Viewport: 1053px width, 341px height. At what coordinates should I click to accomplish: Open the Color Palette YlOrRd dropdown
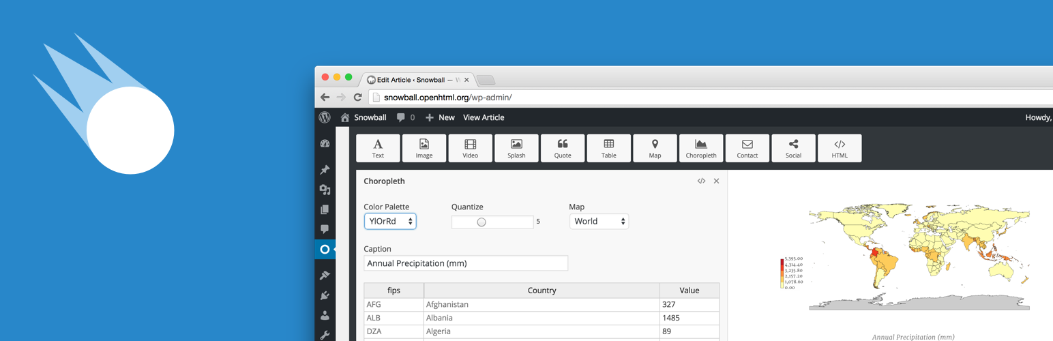pyautogui.click(x=390, y=222)
